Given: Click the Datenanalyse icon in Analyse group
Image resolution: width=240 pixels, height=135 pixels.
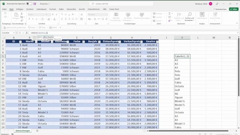Looking at the screenshot, I should 202,15.
